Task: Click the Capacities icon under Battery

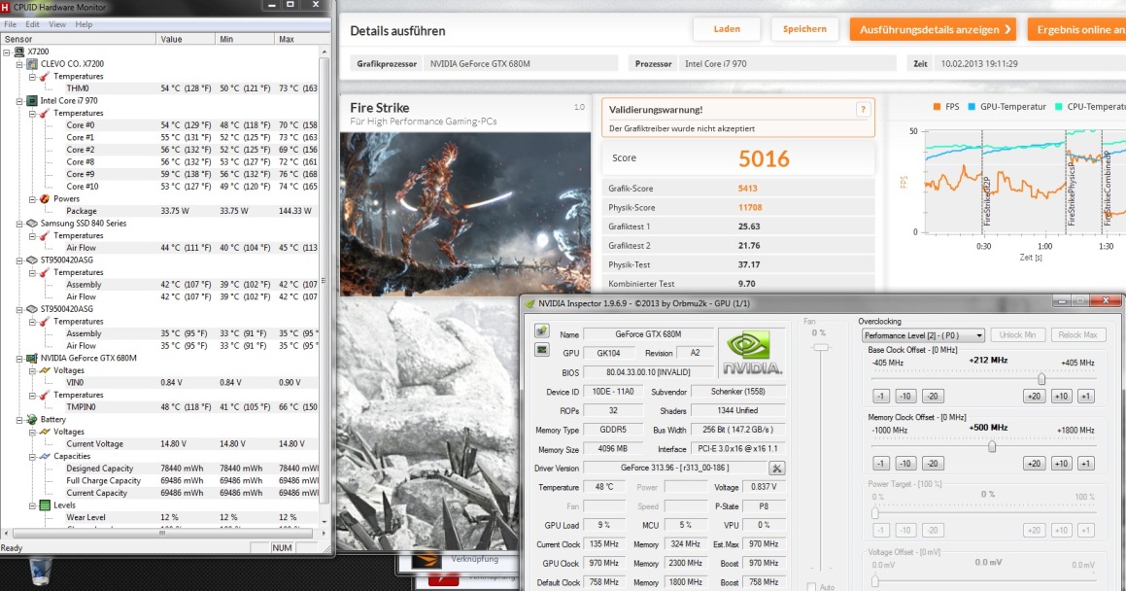Action: coord(45,456)
